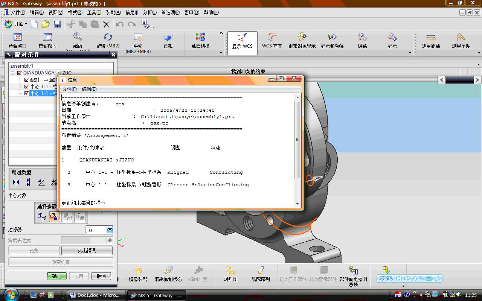Toggle the 配对 - 平面 constraint checkbox

pyautogui.click(x=26, y=80)
